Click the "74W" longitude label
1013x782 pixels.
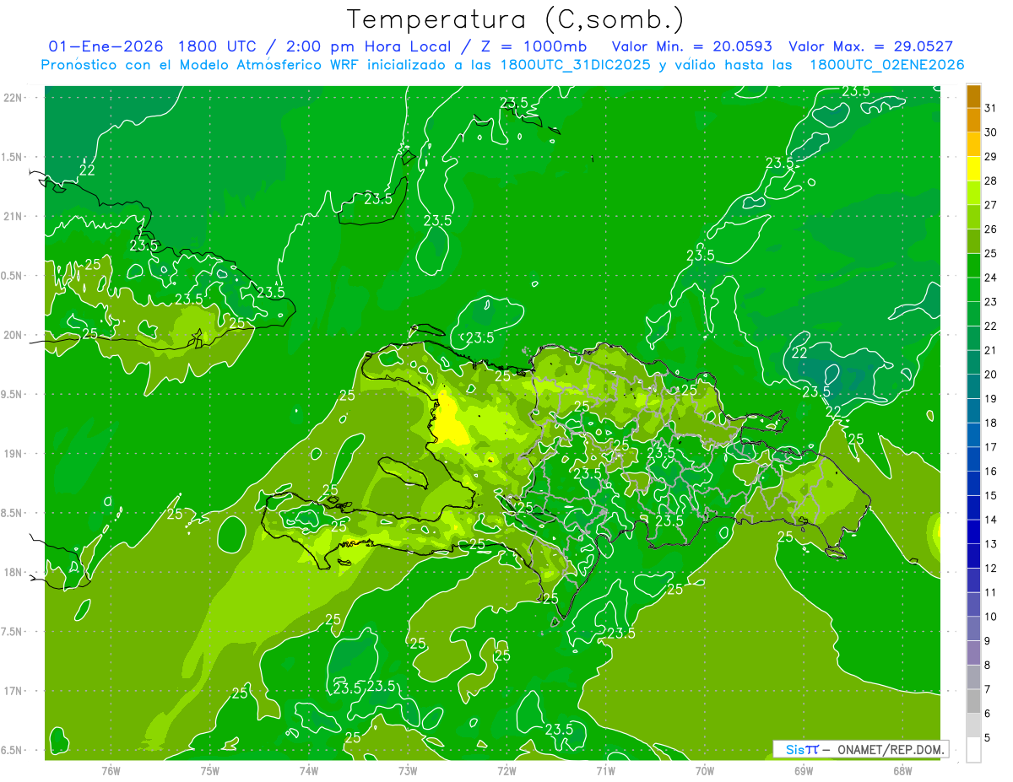pyautogui.click(x=308, y=771)
